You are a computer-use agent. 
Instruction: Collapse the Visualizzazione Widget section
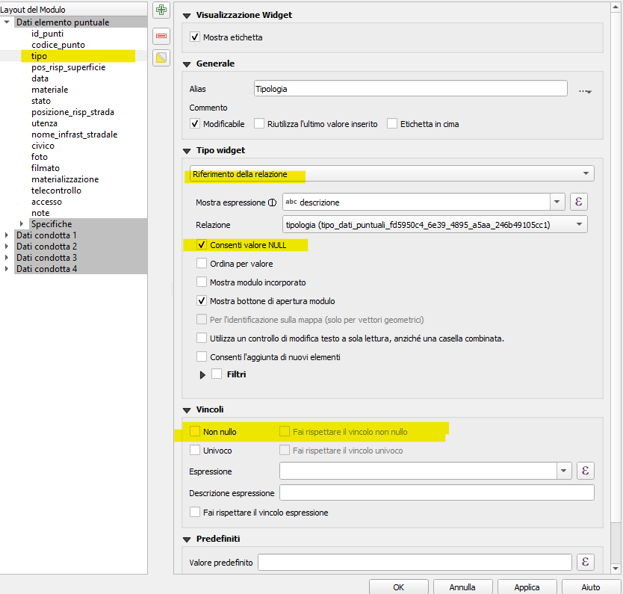coord(186,13)
